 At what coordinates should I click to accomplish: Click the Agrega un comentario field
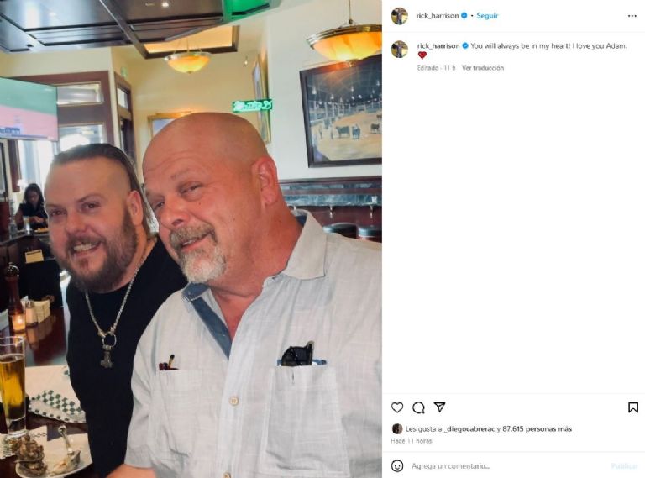click(x=506, y=466)
